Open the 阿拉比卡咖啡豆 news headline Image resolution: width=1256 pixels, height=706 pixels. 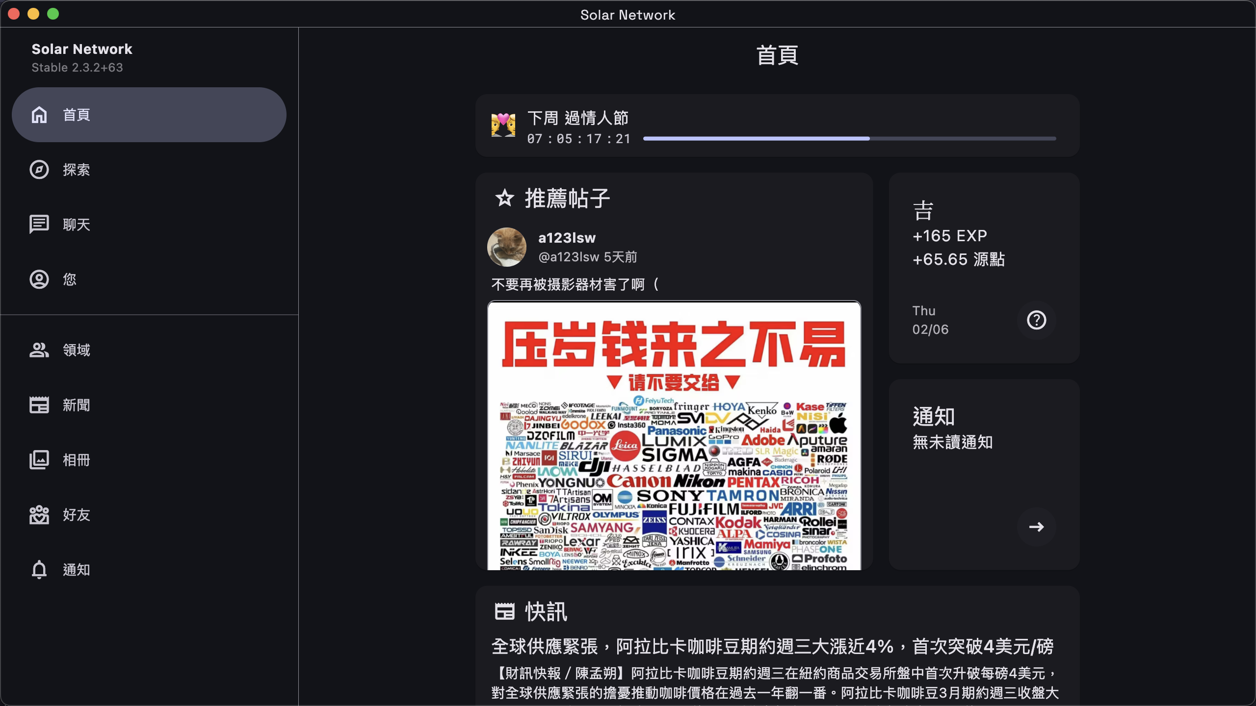(x=772, y=646)
